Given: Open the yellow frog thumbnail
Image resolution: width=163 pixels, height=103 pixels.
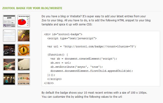Looking at the screenshot, I should (24, 35).
